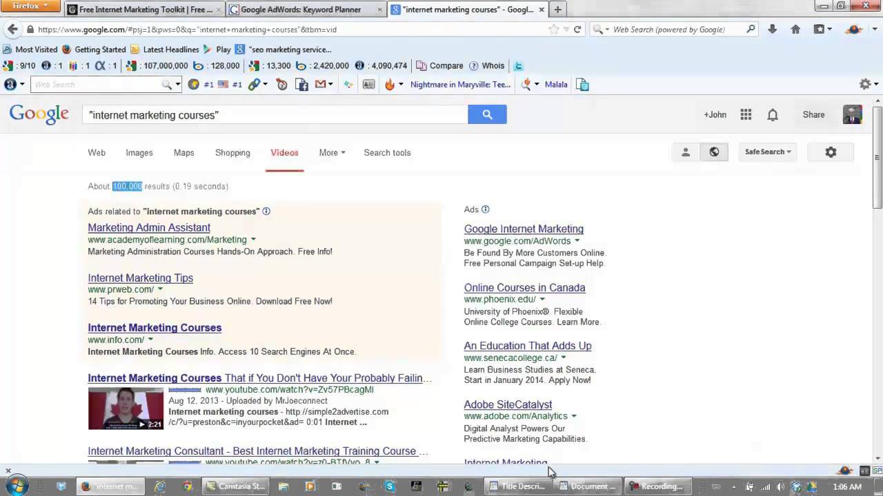
Task: Open Google search settings gear
Action: (x=831, y=152)
